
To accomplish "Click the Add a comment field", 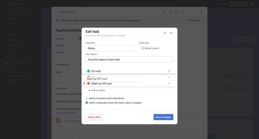I will (x=132, y=126).
